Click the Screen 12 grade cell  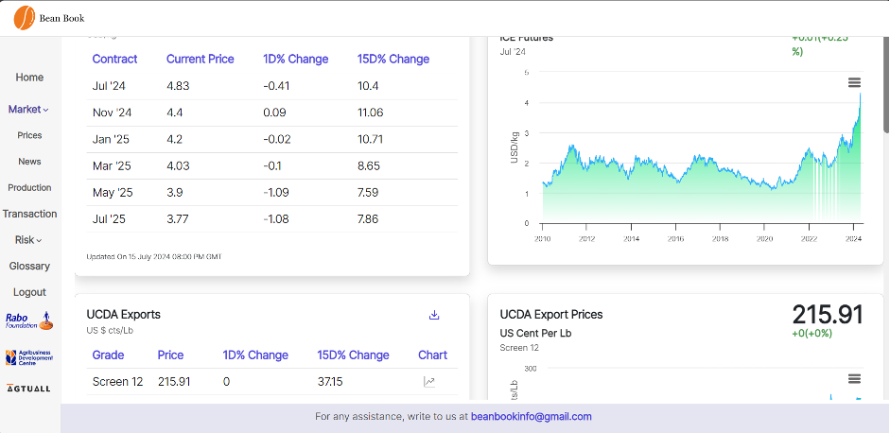coord(117,382)
